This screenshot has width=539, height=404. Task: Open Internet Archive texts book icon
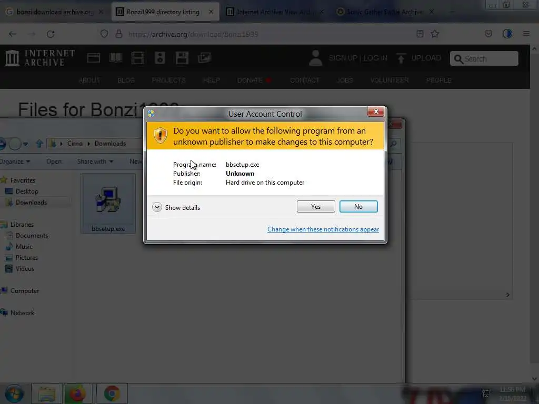pyautogui.click(x=115, y=58)
